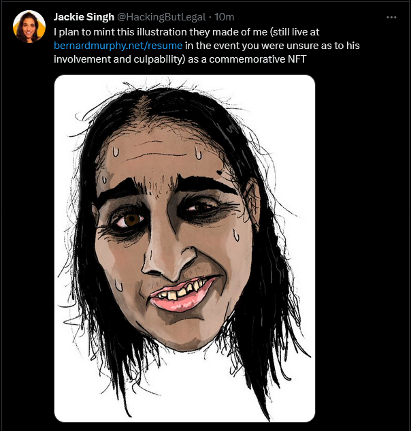Screen dimensions: 411x431
Task: Select the gray username next to Jackie Singh
Action: [x=161, y=17]
